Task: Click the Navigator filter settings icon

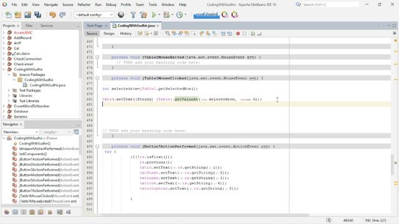Action: (x=76, y=132)
